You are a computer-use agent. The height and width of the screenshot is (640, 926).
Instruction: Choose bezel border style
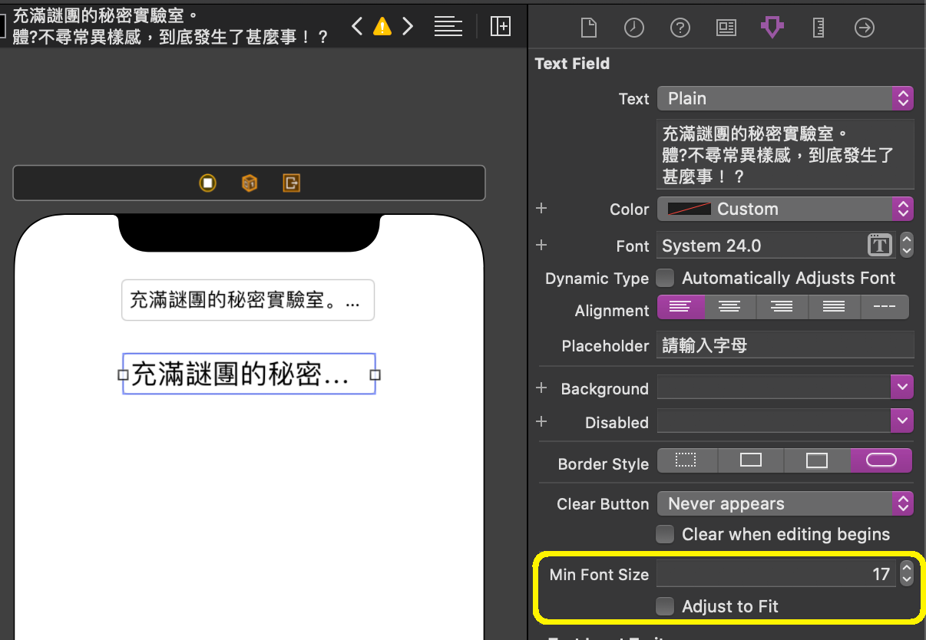817,460
